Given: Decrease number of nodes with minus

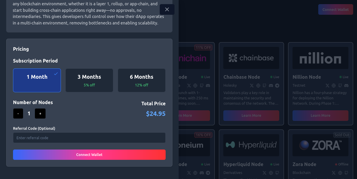Looking at the screenshot, I should 18,114.
